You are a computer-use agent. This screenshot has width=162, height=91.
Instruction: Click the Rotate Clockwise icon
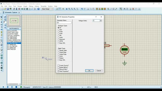pos(5,17)
